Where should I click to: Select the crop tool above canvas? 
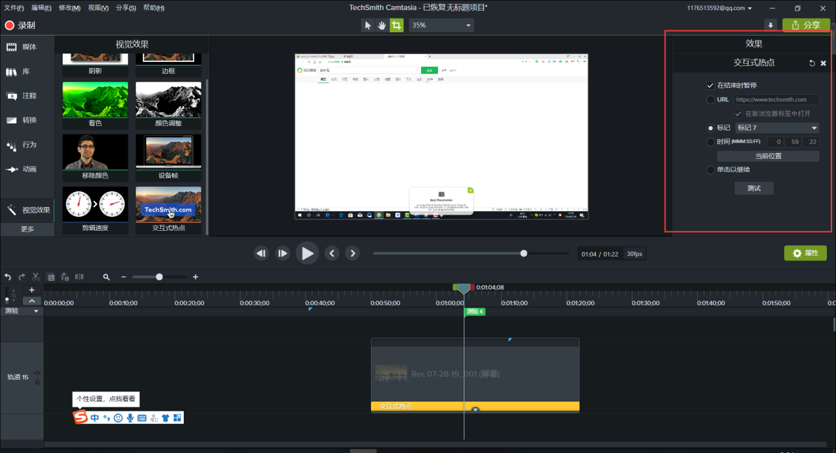(396, 25)
